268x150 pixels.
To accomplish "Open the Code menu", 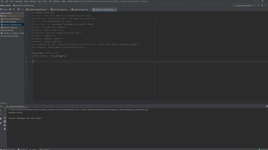I will click(x=26, y=1).
